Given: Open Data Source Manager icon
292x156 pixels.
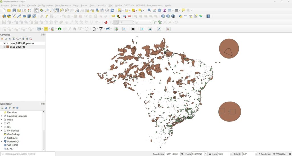Looking at the screenshot, I should [4, 16].
